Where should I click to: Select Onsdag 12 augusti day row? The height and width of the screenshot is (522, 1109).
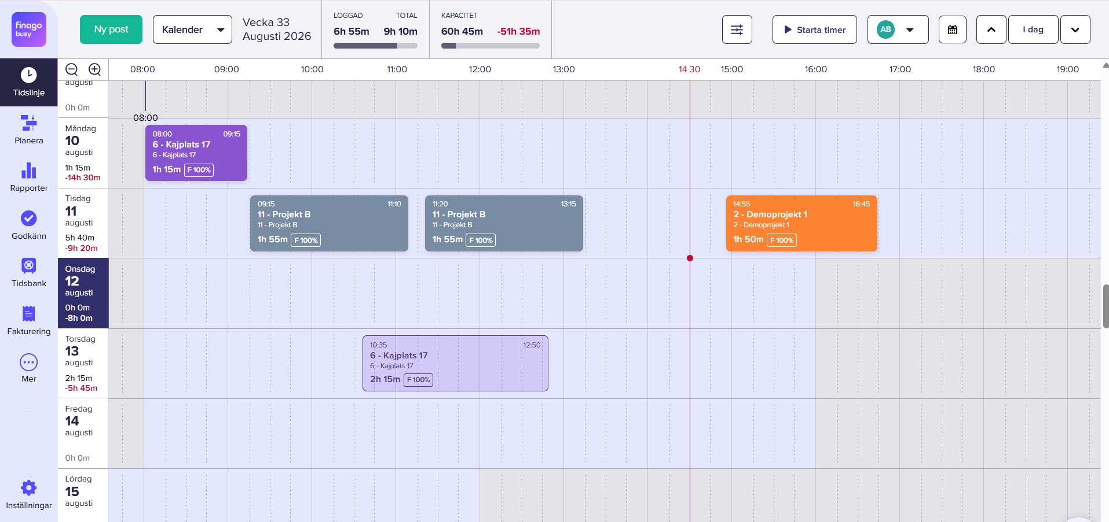click(83, 293)
